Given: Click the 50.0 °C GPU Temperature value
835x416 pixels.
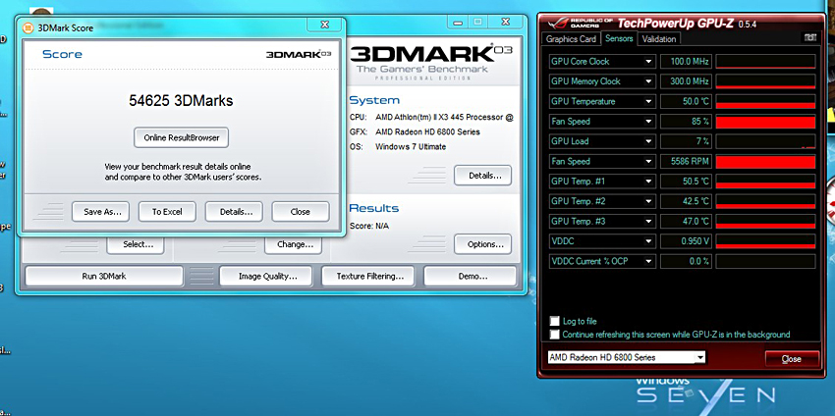Looking at the screenshot, I should pos(686,101).
